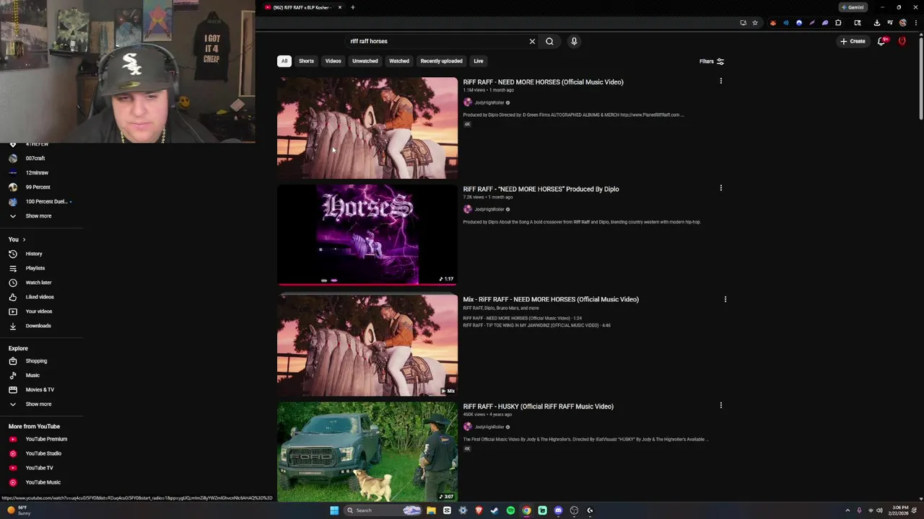Open the search Filters panel
Screen dimensions: 924x519
point(712,61)
